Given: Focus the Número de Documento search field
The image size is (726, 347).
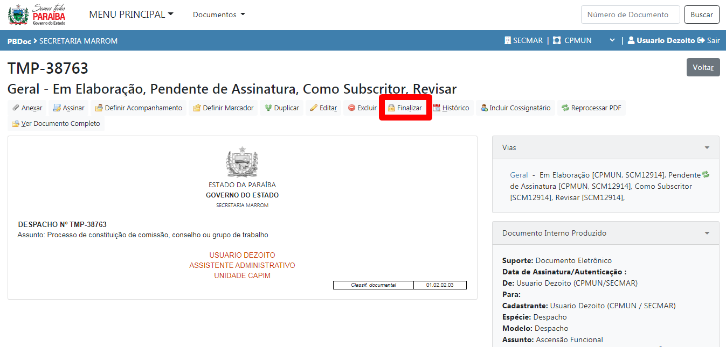Looking at the screenshot, I should (x=630, y=15).
